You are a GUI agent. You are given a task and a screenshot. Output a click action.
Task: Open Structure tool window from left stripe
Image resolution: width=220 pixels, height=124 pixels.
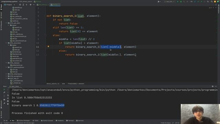point(1,114)
